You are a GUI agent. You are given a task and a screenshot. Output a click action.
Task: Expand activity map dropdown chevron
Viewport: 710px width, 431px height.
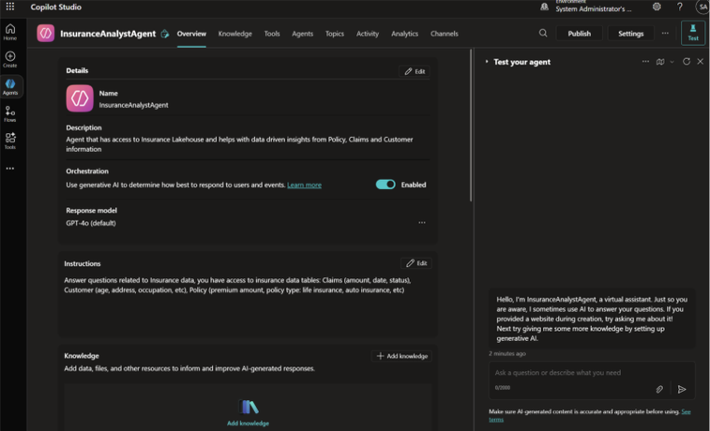click(x=672, y=62)
